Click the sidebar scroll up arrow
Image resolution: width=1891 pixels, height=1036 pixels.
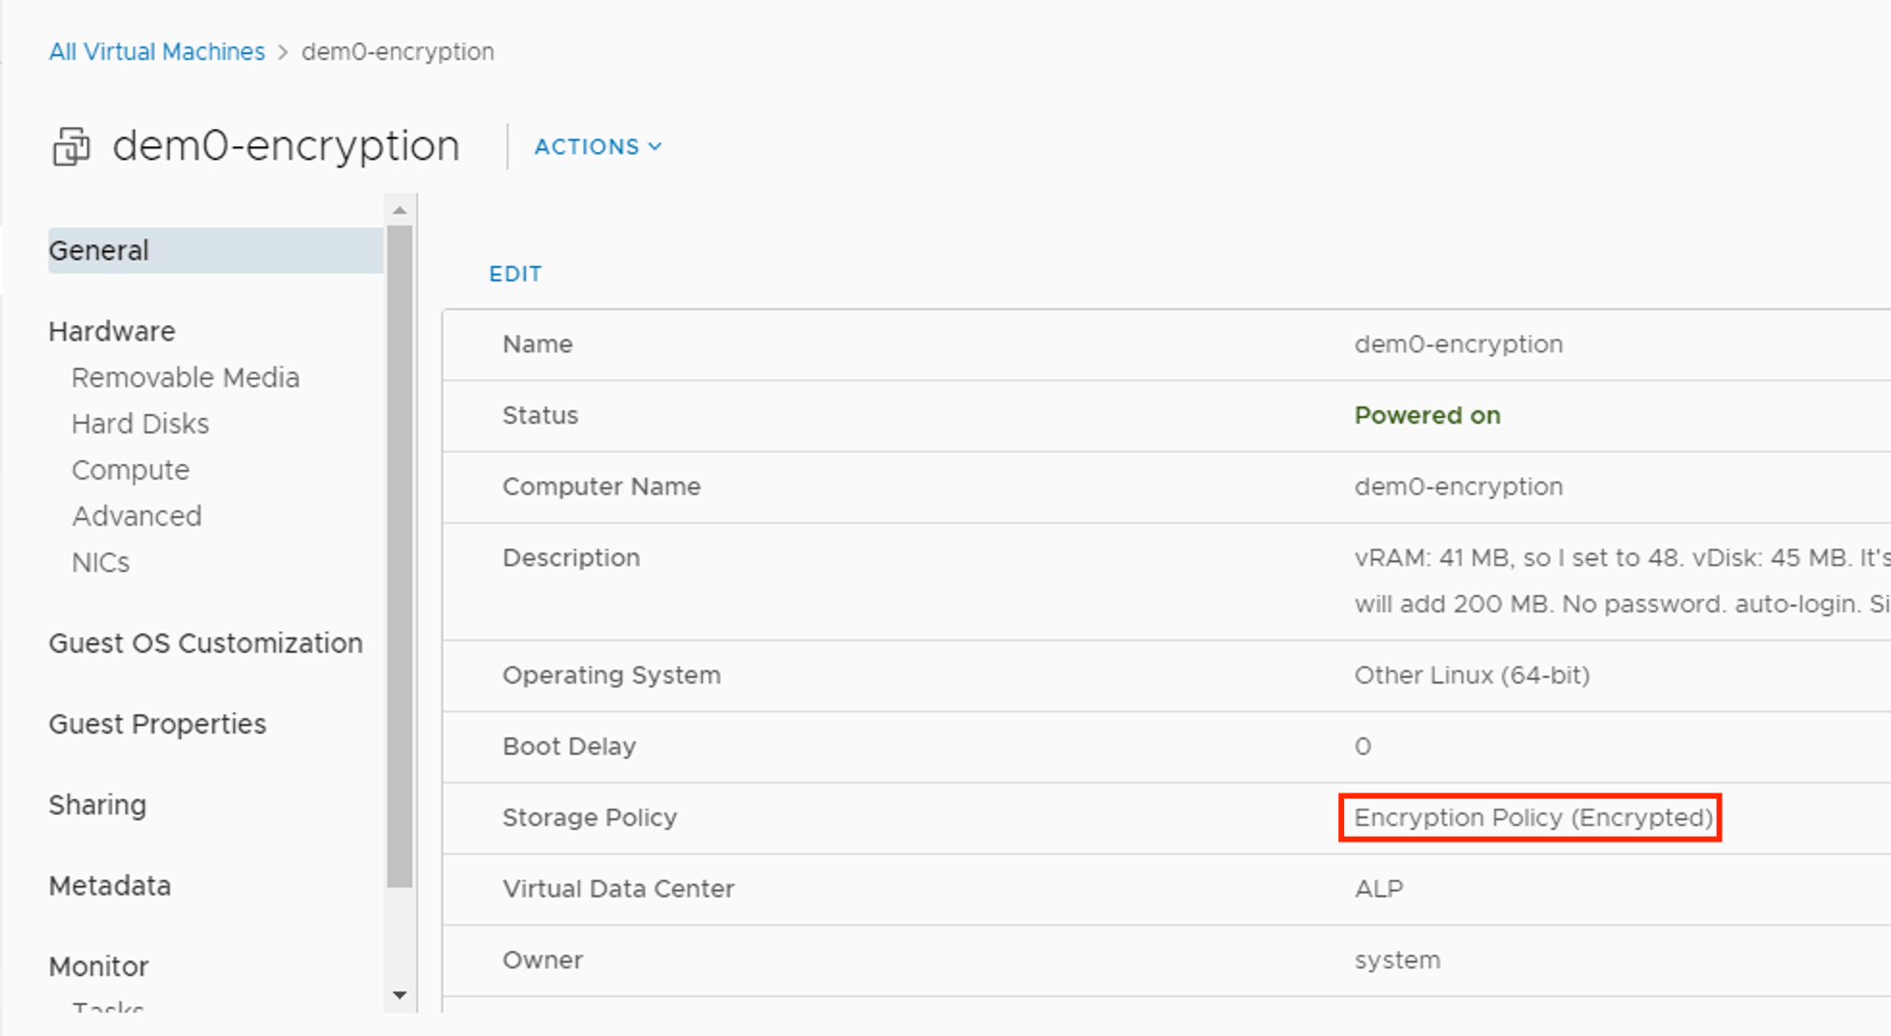point(400,210)
